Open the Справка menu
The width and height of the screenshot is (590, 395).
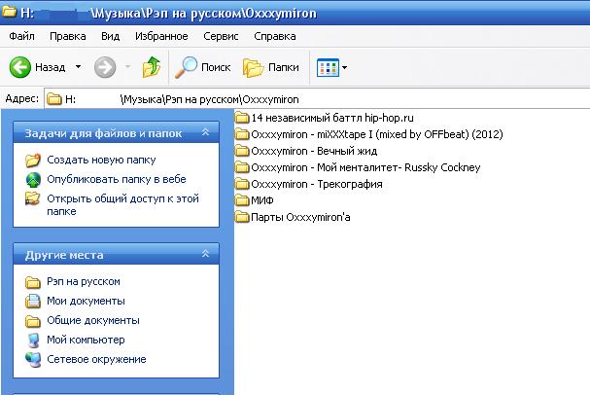[x=275, y=36]
